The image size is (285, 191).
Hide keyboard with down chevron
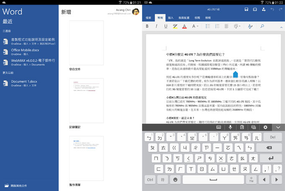pos(278,128)
